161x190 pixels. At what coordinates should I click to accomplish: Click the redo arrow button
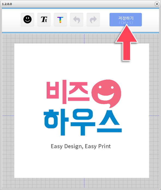[x=93, y=20]
